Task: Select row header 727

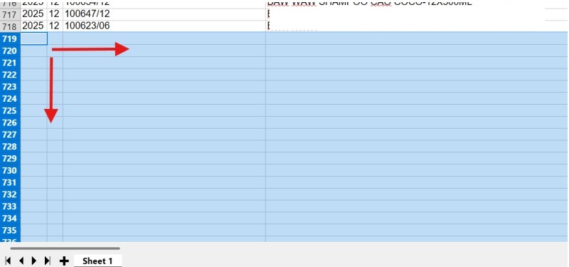Action: tap(10, 135)
